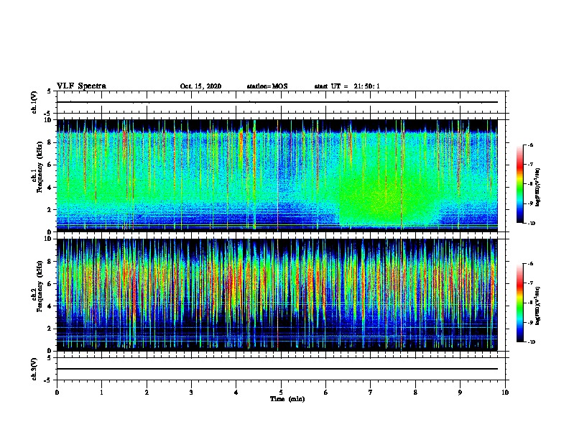Click the "0" tick on ch.1 frequency axis
The height and width of the screenshot is (440, 569).
[x=50, y=232]
